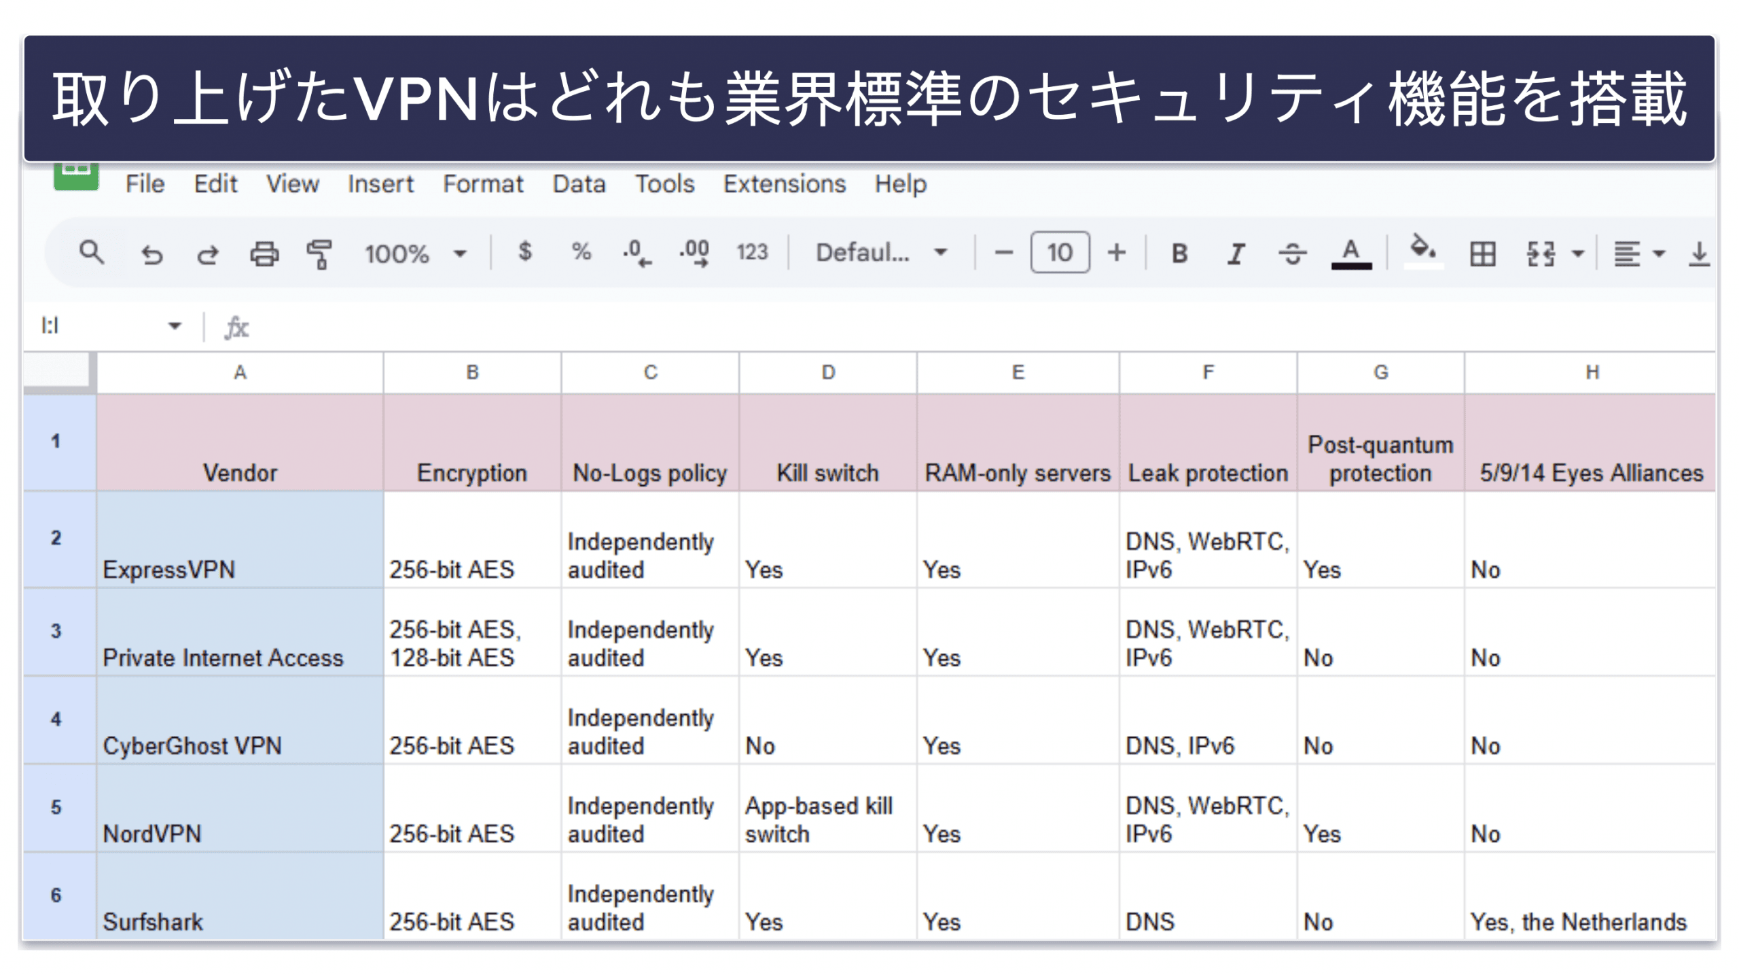This screenshot has height=975, width=1739.
Task: Open the Tools menu
Action: [x=664, y=183]
